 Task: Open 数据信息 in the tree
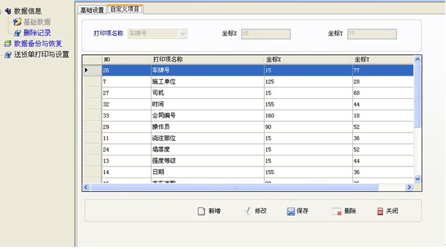(27, 11)
